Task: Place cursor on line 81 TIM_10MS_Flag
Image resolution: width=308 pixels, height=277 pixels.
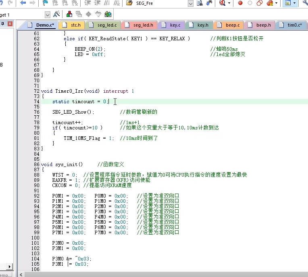Action: (x=82, y=138)
